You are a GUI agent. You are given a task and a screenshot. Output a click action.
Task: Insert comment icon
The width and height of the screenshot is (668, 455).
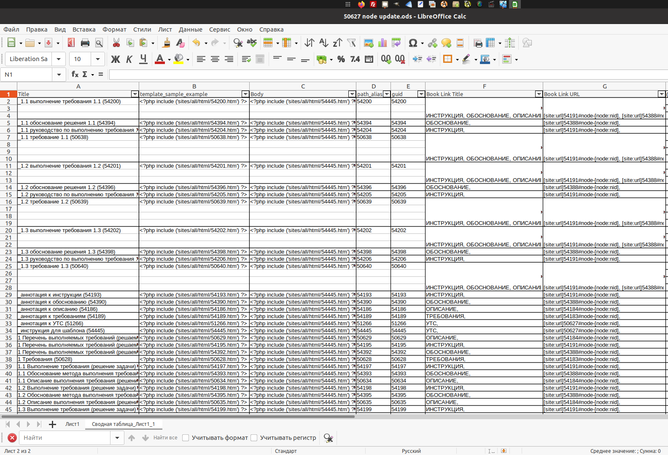(446, 43)
